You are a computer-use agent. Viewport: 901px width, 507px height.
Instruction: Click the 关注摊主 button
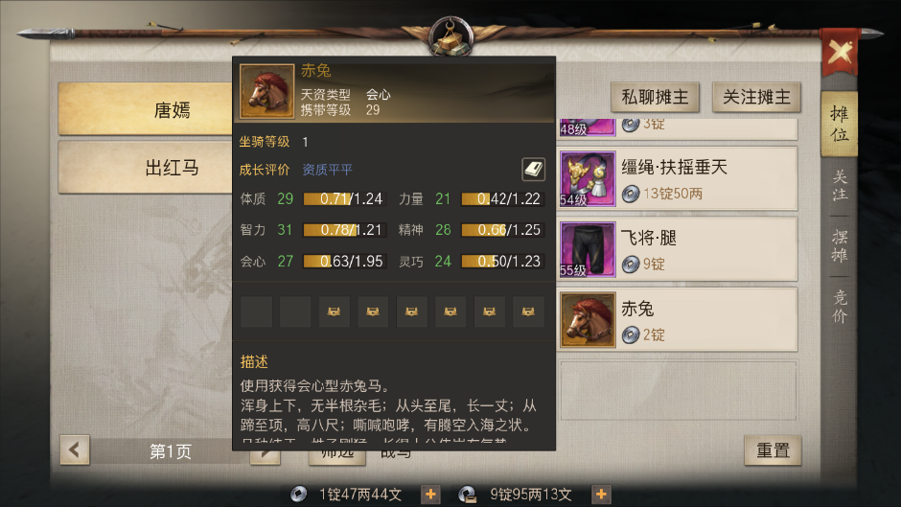tap(756, 97)
